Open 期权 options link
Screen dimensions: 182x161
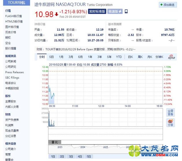(8, 38)
